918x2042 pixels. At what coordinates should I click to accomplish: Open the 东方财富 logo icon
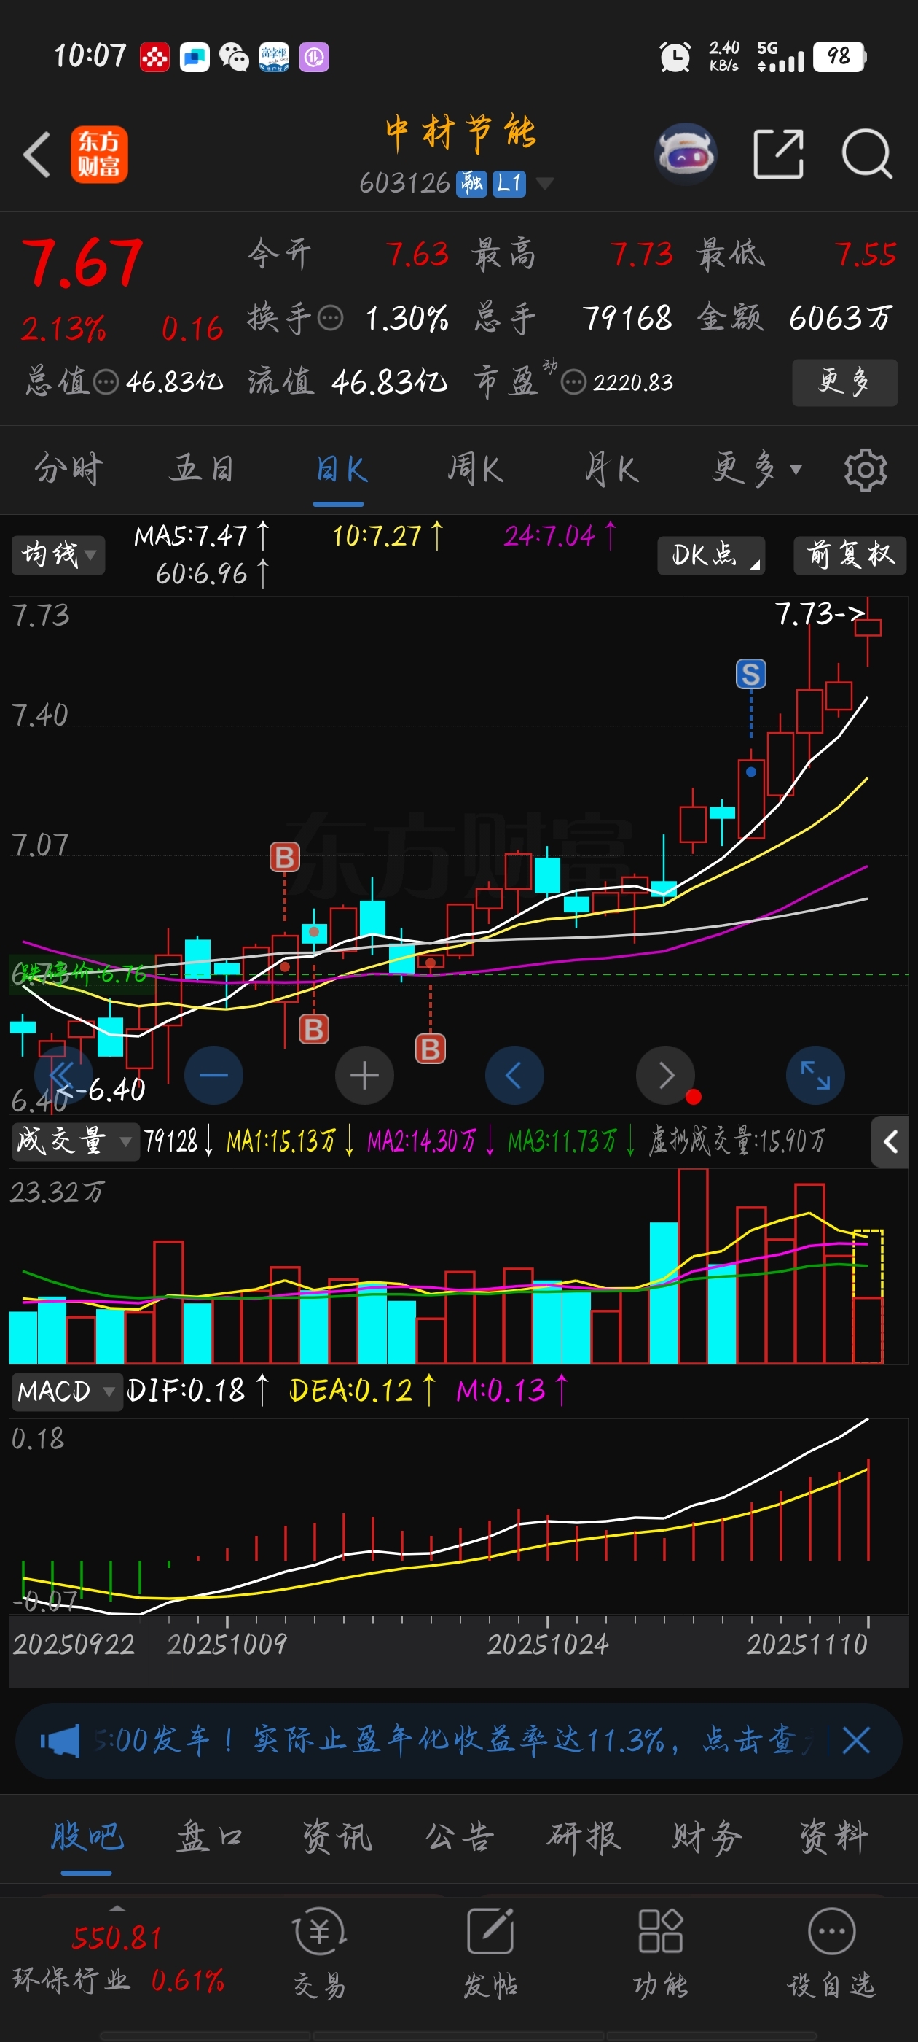[x=99, y=155]
